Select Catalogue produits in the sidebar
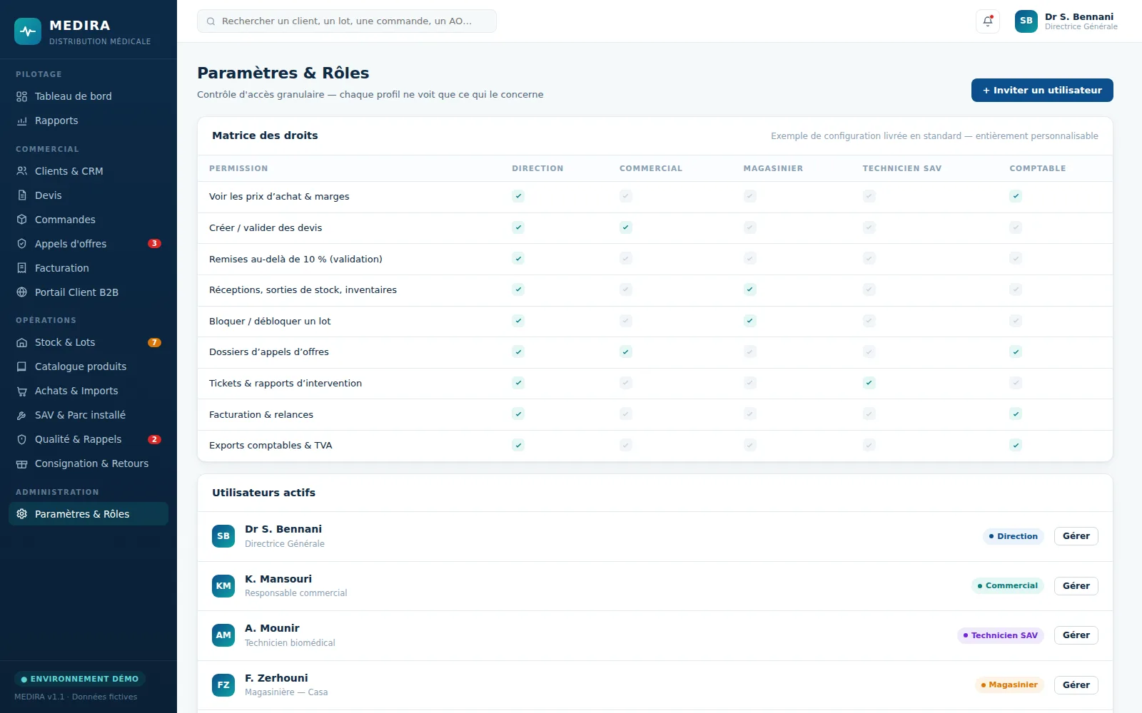Image resolution: width=1142 pixels, height=713 pixels. (x=89, y=366)
